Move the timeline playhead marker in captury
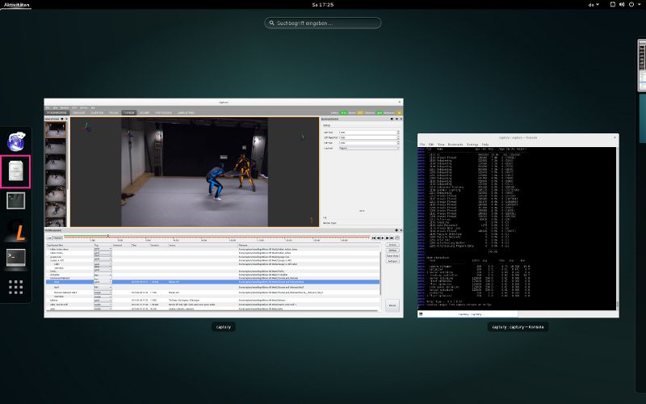Viewport: 646px width, 404px height. (x=108, y=236)
